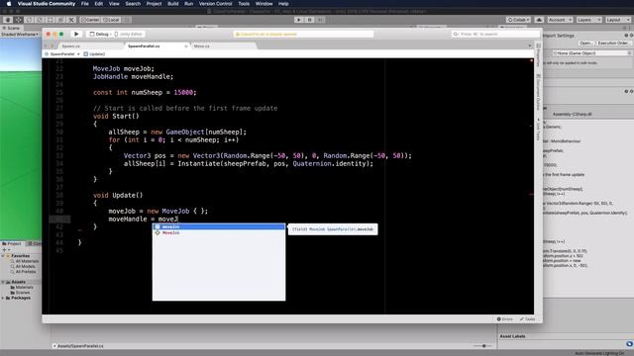Switch to the Unity Scene tab

(11, 28)
